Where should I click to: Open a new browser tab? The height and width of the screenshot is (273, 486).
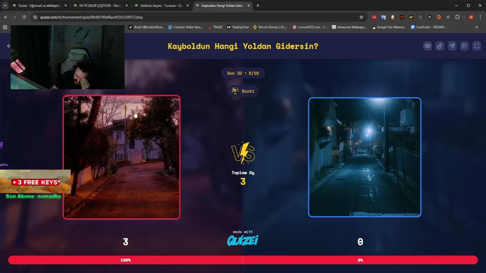(258, 6)
